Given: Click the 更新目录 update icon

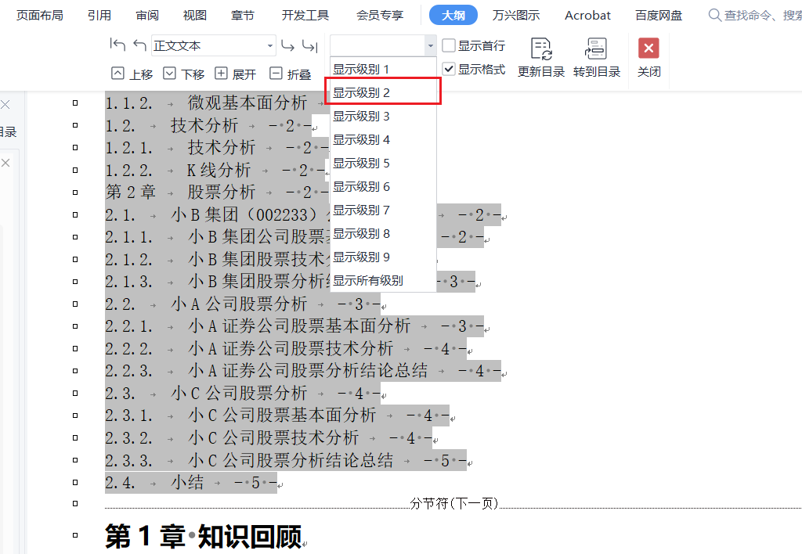Looking at the screenshot, I should point(541,49).
